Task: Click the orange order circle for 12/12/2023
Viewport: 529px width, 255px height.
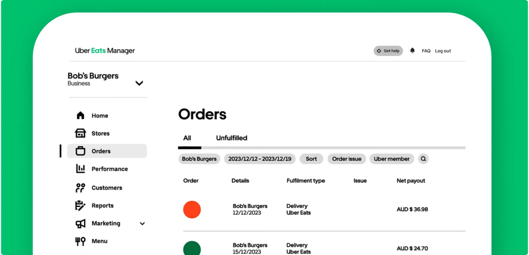Action: tap(192, 209)
